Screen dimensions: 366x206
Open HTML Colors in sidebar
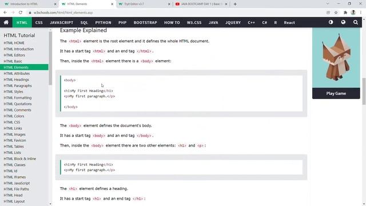tap(14, 116)
